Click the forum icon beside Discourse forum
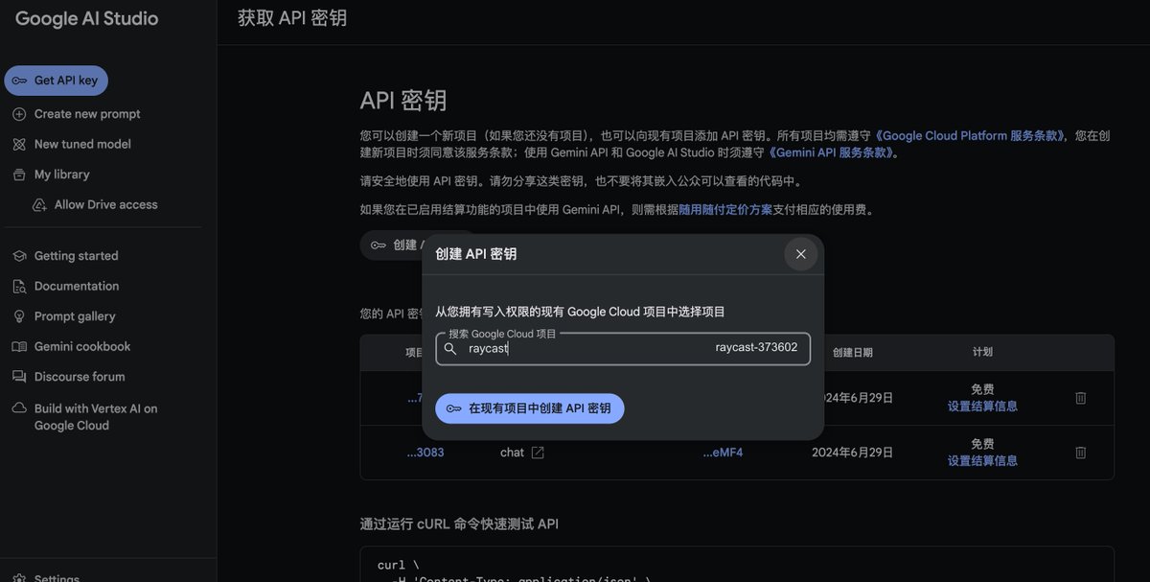Screen dimensions: 1150x582 [19, 377]
